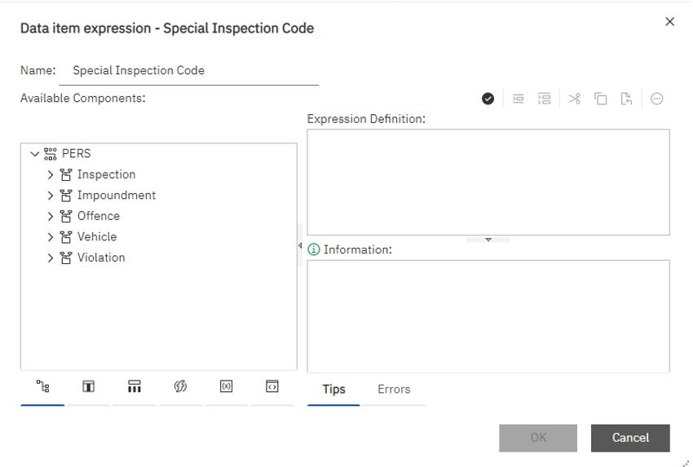Open the Queries tab icon

click(135, 386)
